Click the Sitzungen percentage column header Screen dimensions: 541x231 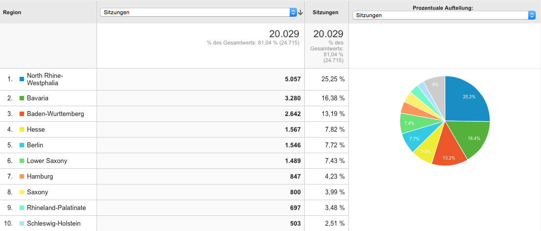tap(325, 12)
